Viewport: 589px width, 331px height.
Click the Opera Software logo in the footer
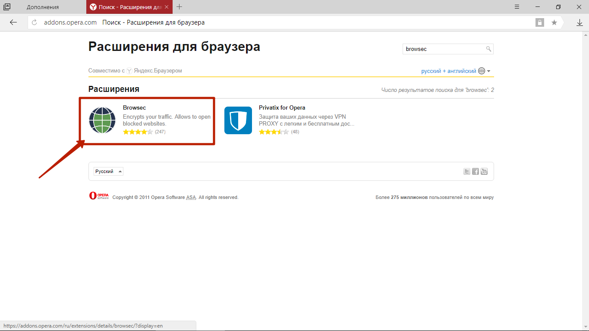click(99, 196)
